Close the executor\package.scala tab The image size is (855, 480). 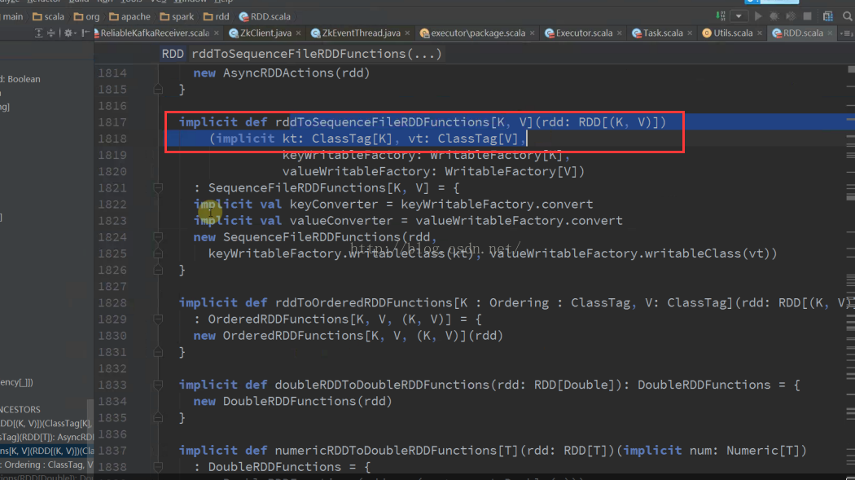click(533, 33)
